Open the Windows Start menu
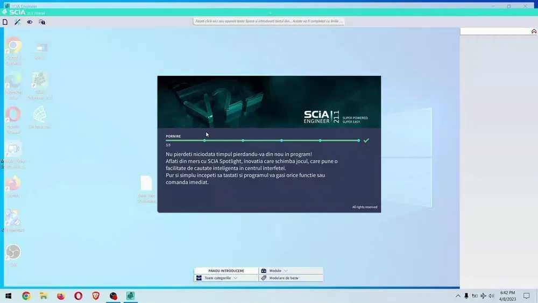Image resolution: width=538 pixels, height=303 pixels. 8,296
